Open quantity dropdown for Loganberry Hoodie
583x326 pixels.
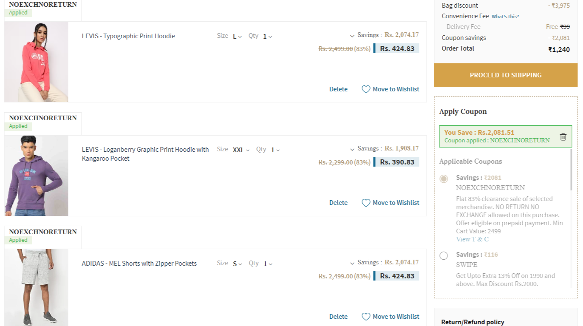coord(275,150)
